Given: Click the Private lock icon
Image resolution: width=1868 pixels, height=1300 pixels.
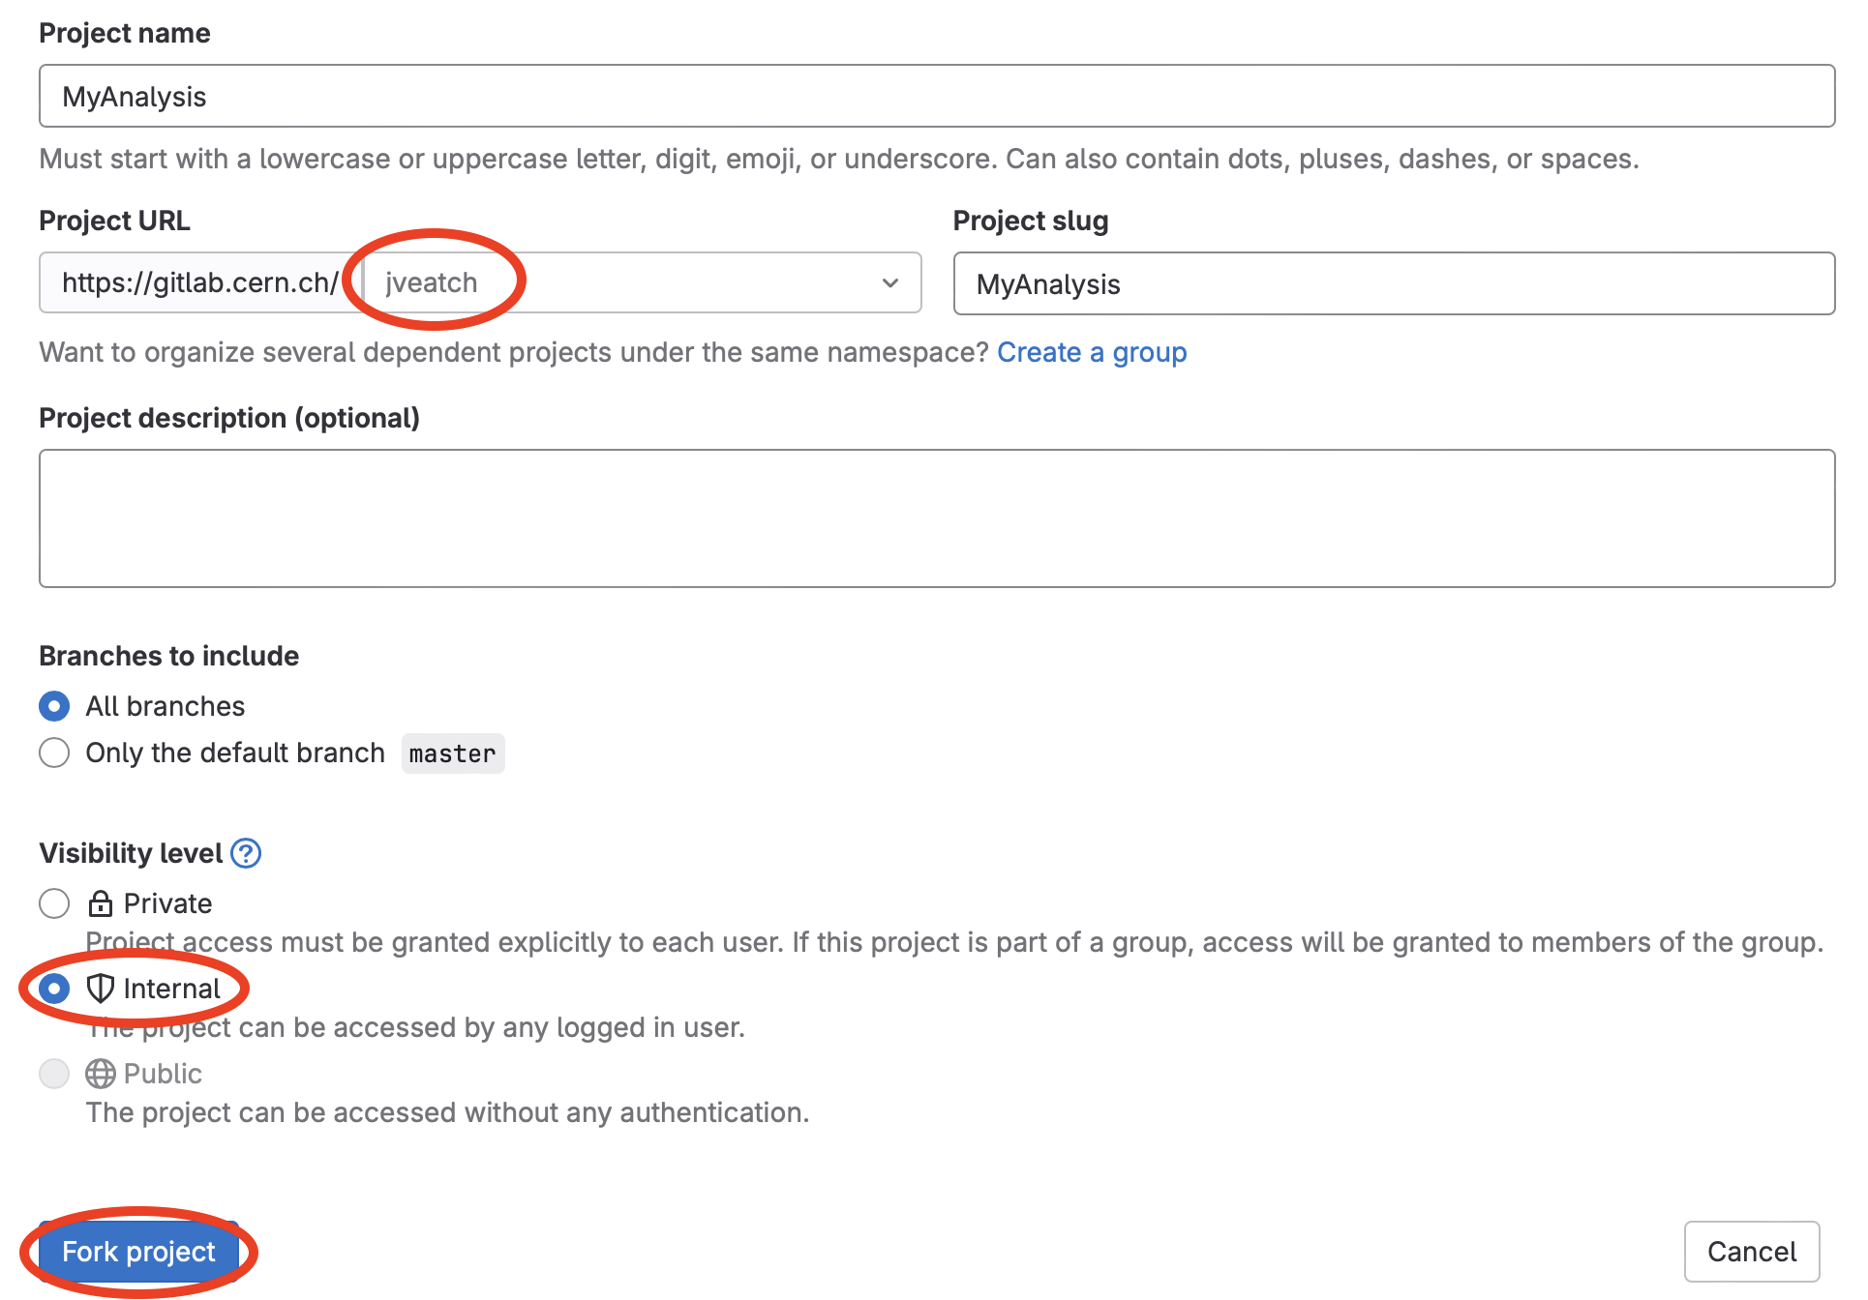Looking at the screenshot, I should pyautogui.click(x=100, y=903).
